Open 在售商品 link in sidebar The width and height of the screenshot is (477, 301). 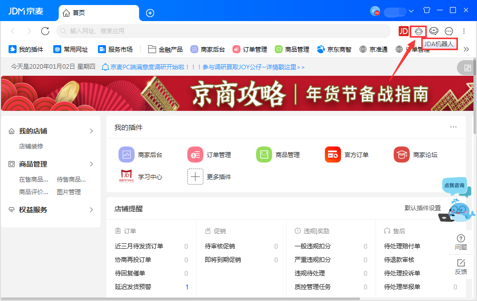pos(34,180)
